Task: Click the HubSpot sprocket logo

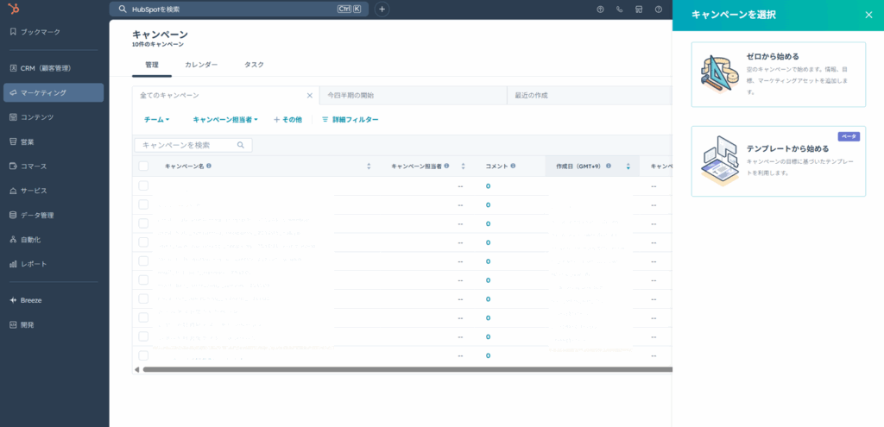Action: [13, 9]
